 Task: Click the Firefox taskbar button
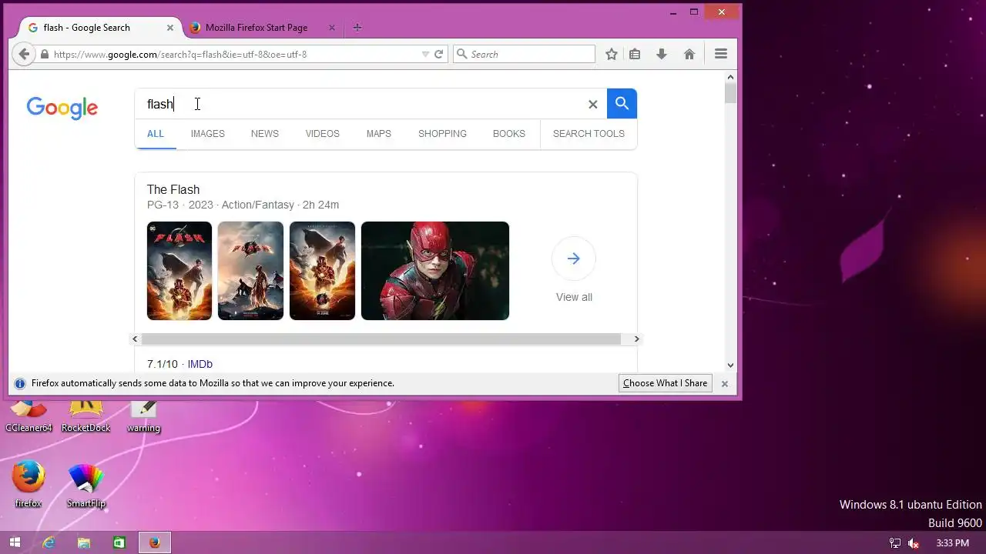pos(155,542)
